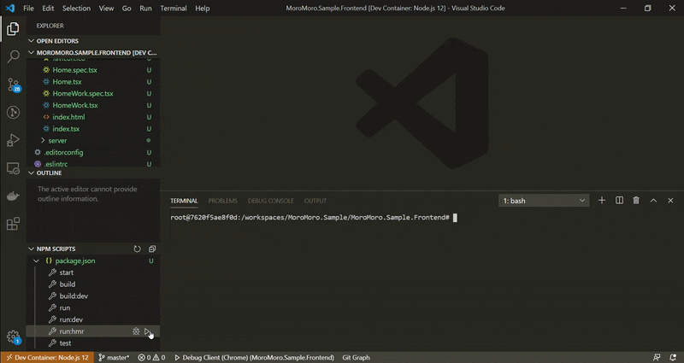Focus the bash terminal prompt line
684x363 pixels.
(314, 218)
